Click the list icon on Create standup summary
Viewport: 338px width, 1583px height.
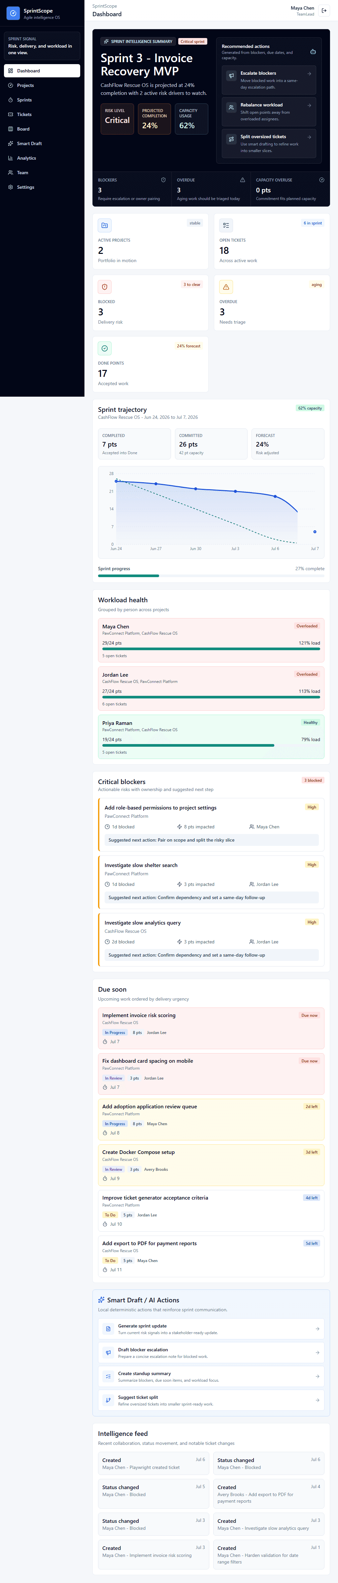click(x=108, y=1376)
